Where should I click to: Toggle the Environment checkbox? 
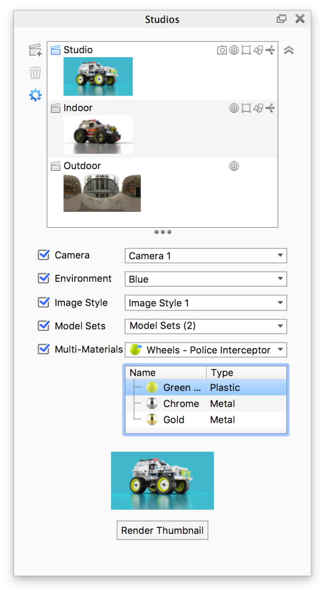coord(44,278)
